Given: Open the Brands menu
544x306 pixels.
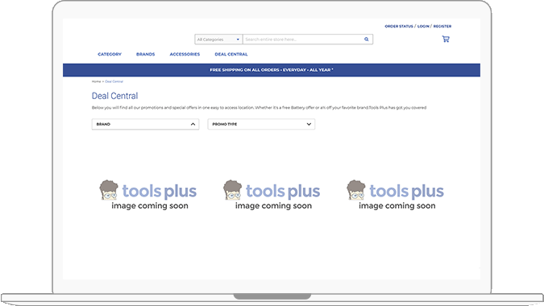Looking at the screenshot, I should (x=145, y=54).
